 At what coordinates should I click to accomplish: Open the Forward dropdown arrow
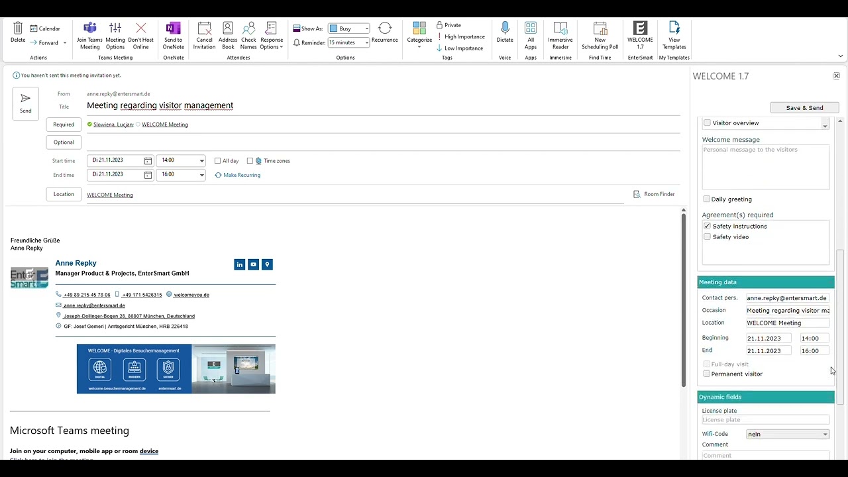pyautogui.click(x=65, y=43)
